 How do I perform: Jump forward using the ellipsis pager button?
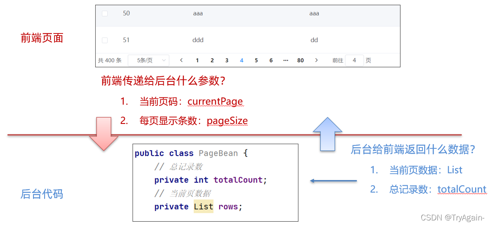pyautogui.click(x=286, y=61)
